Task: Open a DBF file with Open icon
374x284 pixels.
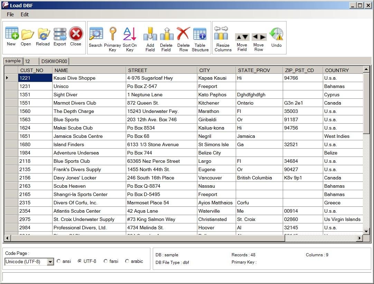Action: pyautogui.click(x=27, y=34)
